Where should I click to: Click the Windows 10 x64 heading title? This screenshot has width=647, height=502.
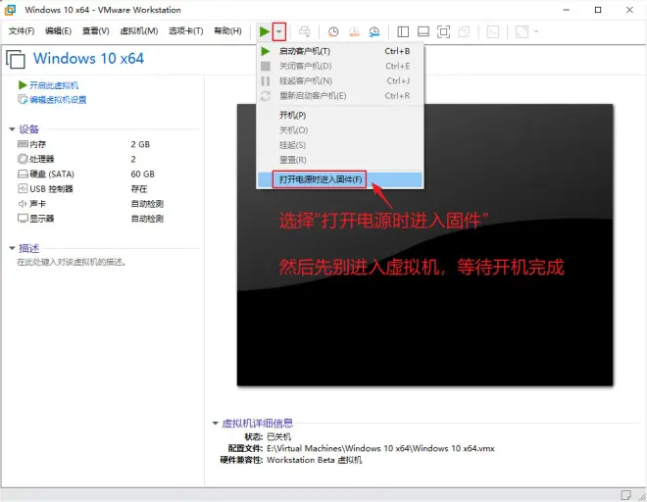88,59
